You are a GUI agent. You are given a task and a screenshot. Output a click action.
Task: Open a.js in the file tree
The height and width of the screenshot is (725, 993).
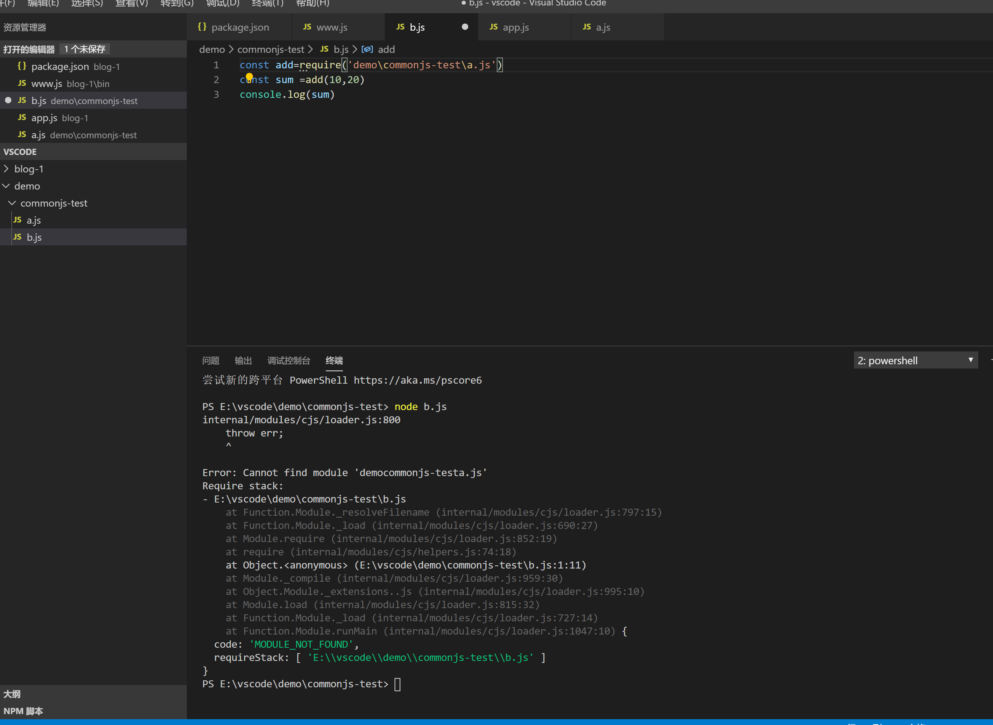tap(93, 220)
